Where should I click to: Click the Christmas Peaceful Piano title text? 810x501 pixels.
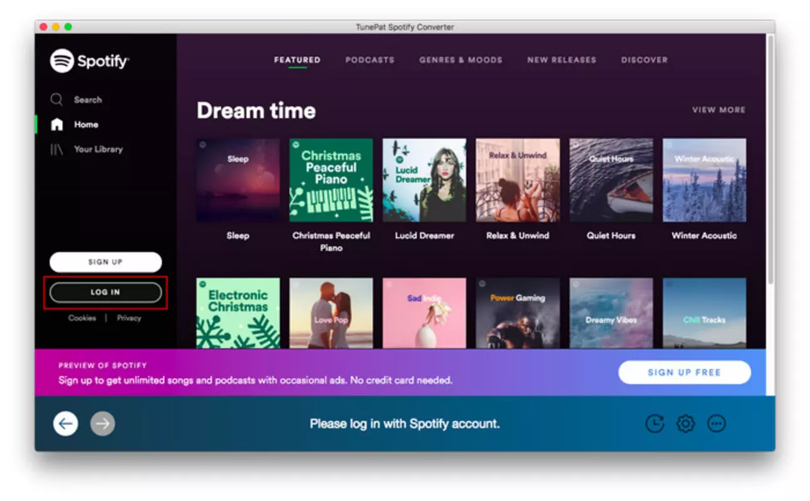coord(331,242)
